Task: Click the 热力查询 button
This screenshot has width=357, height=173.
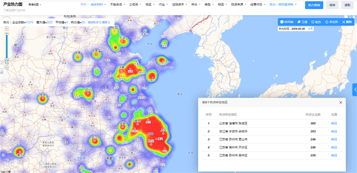Action: tap(314, 5)
